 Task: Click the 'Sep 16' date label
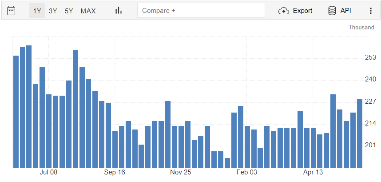point(115,173)
